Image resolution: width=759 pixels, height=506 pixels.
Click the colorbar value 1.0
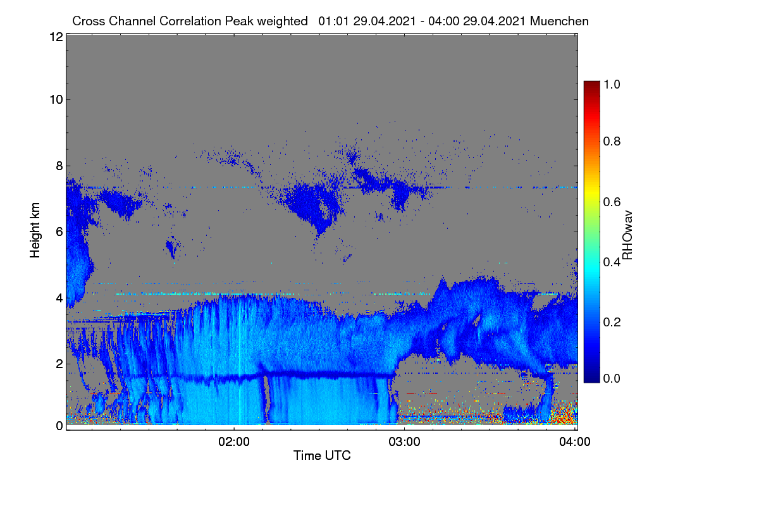[613, 83]
